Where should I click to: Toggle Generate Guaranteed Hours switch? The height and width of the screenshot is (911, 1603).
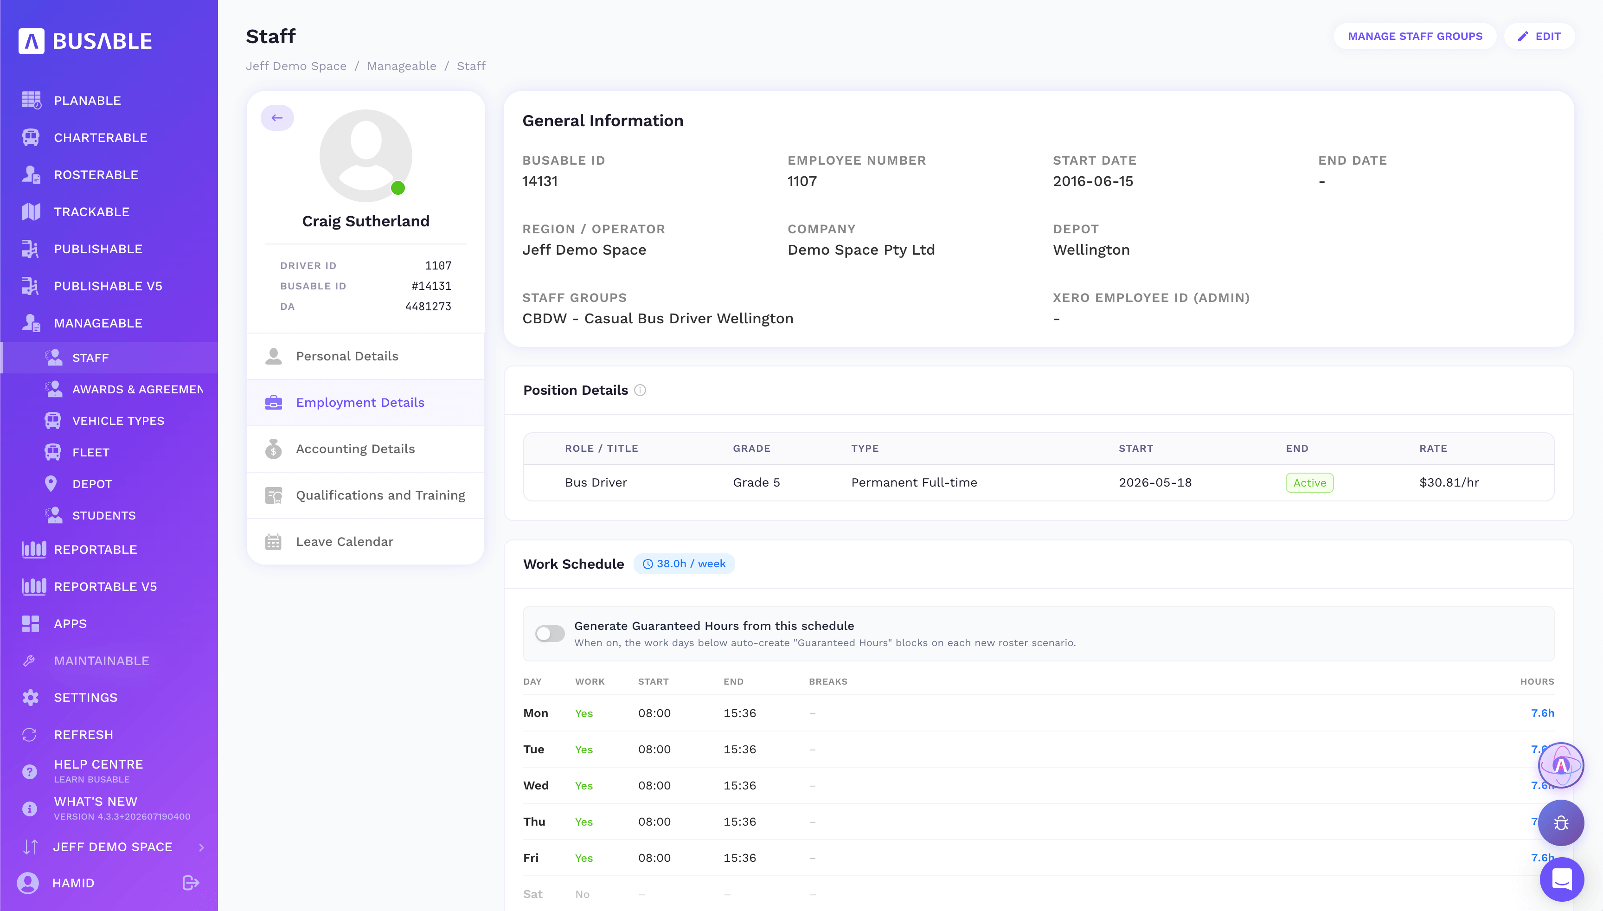[550, 634]
